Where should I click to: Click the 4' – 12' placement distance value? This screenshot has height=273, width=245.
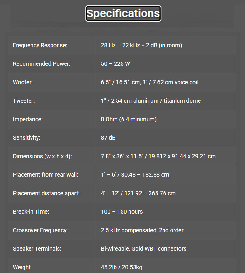click(x=138, y=193)
